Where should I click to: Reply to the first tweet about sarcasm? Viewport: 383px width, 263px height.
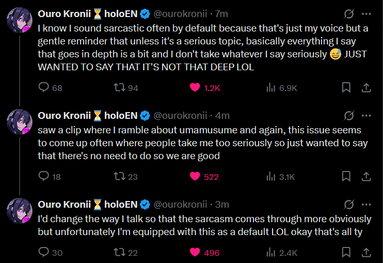coord(44,88)
